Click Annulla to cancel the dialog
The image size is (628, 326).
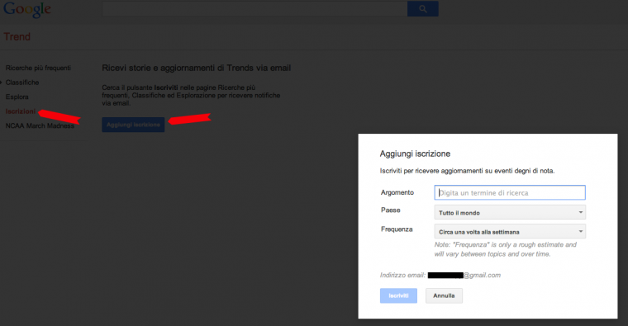coord(444,295)
